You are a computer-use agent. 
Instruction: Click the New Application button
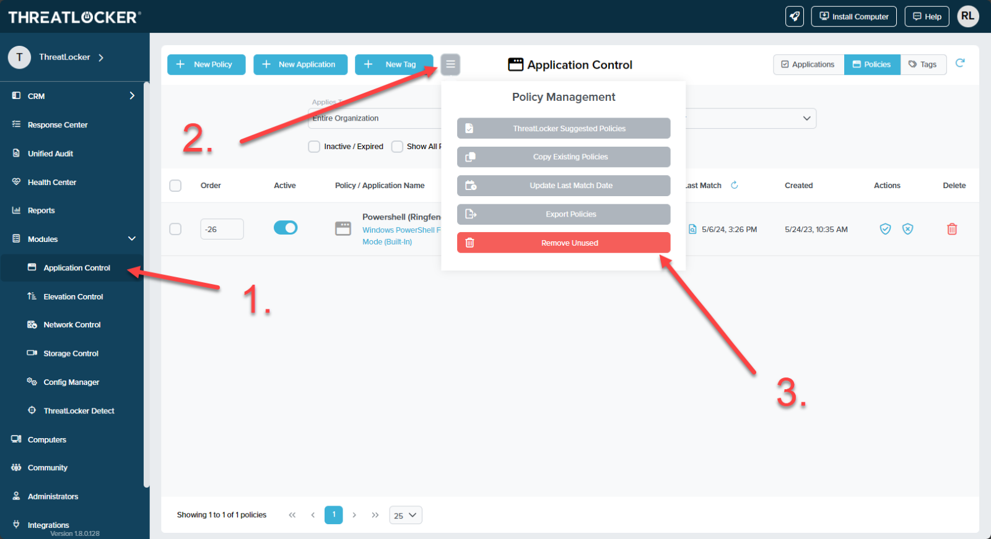click(300, 64)
